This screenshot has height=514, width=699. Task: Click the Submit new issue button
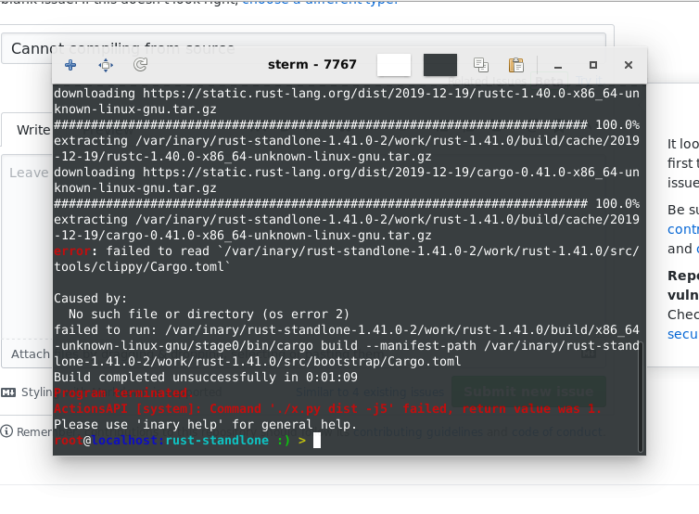(x=528, y=392)
